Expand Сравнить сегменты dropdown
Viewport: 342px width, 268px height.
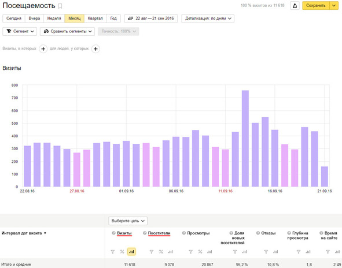point(67,31)
